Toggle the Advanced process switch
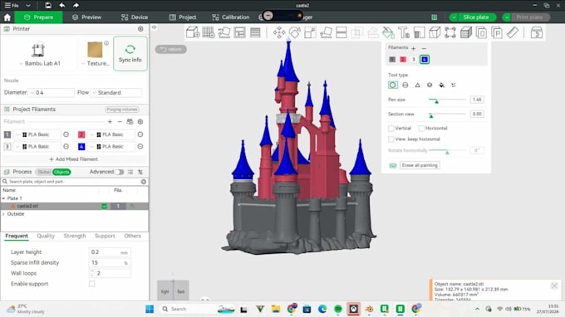Viewport: 565px width, 317px height. coord(120,172)
